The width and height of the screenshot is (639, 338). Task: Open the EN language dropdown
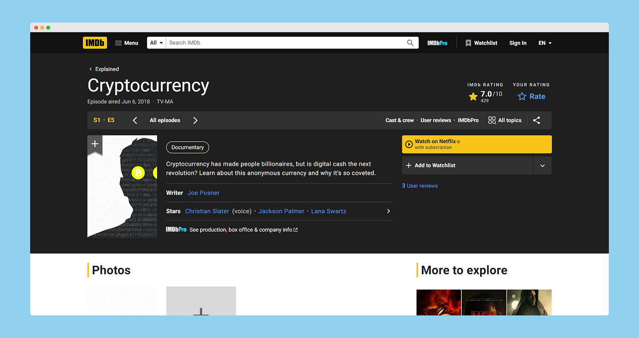(x=545, y=43)
